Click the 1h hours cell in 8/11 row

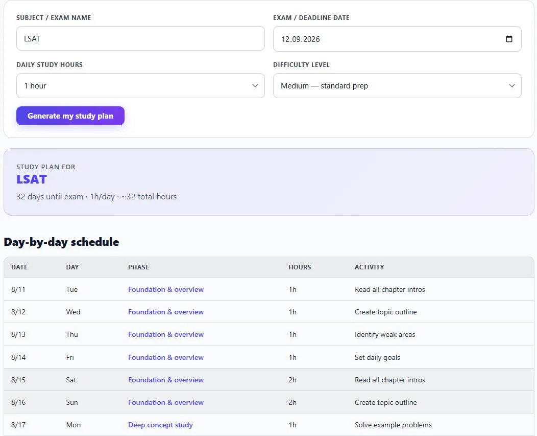coord(292,289)
